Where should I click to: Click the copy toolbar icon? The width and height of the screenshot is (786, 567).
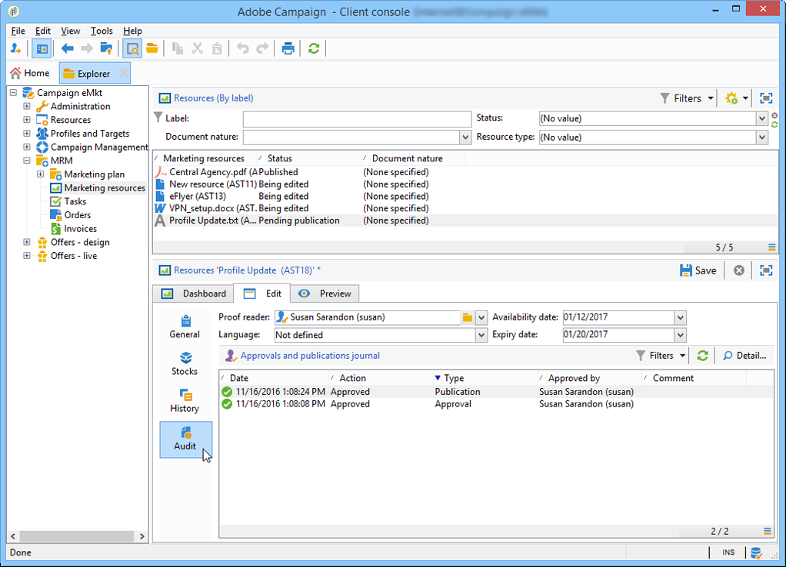pos(178,48)
